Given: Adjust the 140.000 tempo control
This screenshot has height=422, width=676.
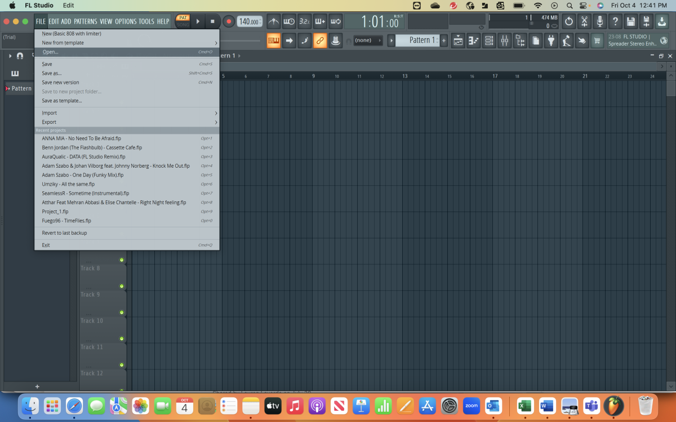Looking at the screenshot, I should click(250, 21).
